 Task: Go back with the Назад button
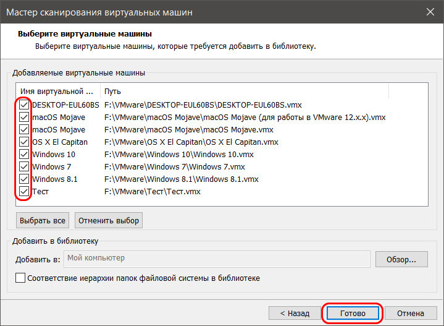pyautogui.click(x=295, y=313)
